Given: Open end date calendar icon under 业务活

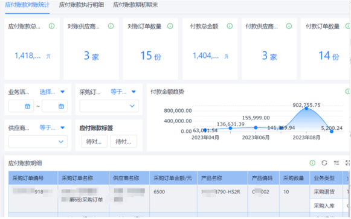Looking at the screenshot, I should pos(61,106).
